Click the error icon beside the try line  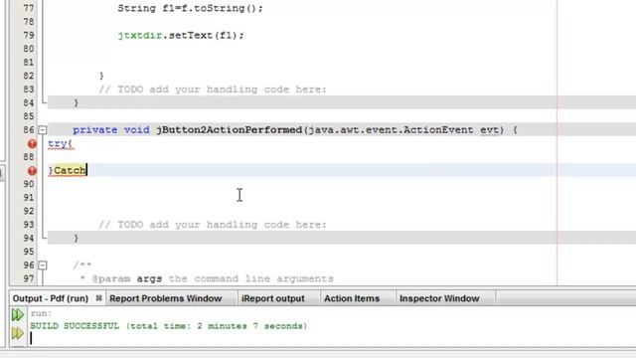coord(32,143)
